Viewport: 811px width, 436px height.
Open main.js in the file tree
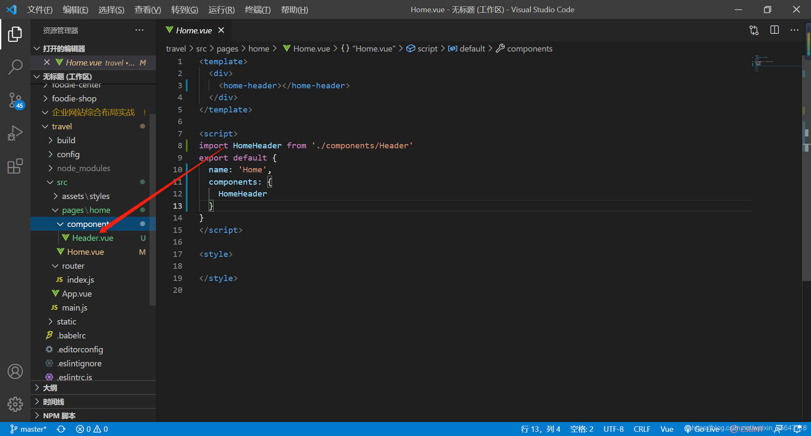[x=93, y=308]
